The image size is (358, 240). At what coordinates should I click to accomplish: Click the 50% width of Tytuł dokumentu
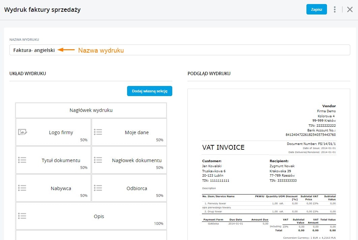[84, 168]
